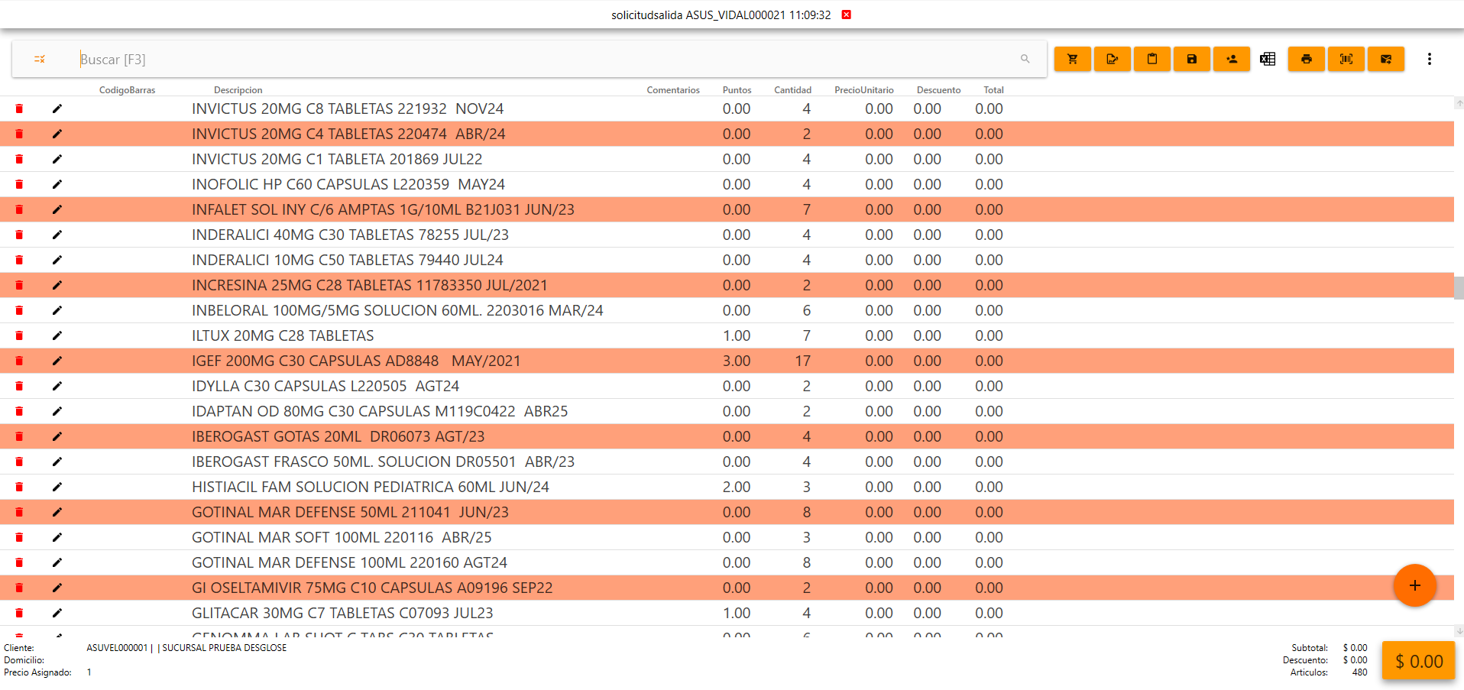Click the vertical scrollbar thumb of list

tap(1459, 288)
